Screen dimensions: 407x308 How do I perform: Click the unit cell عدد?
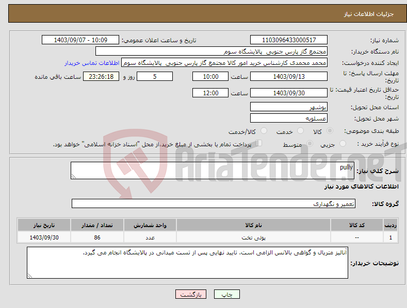coord(150,237)
